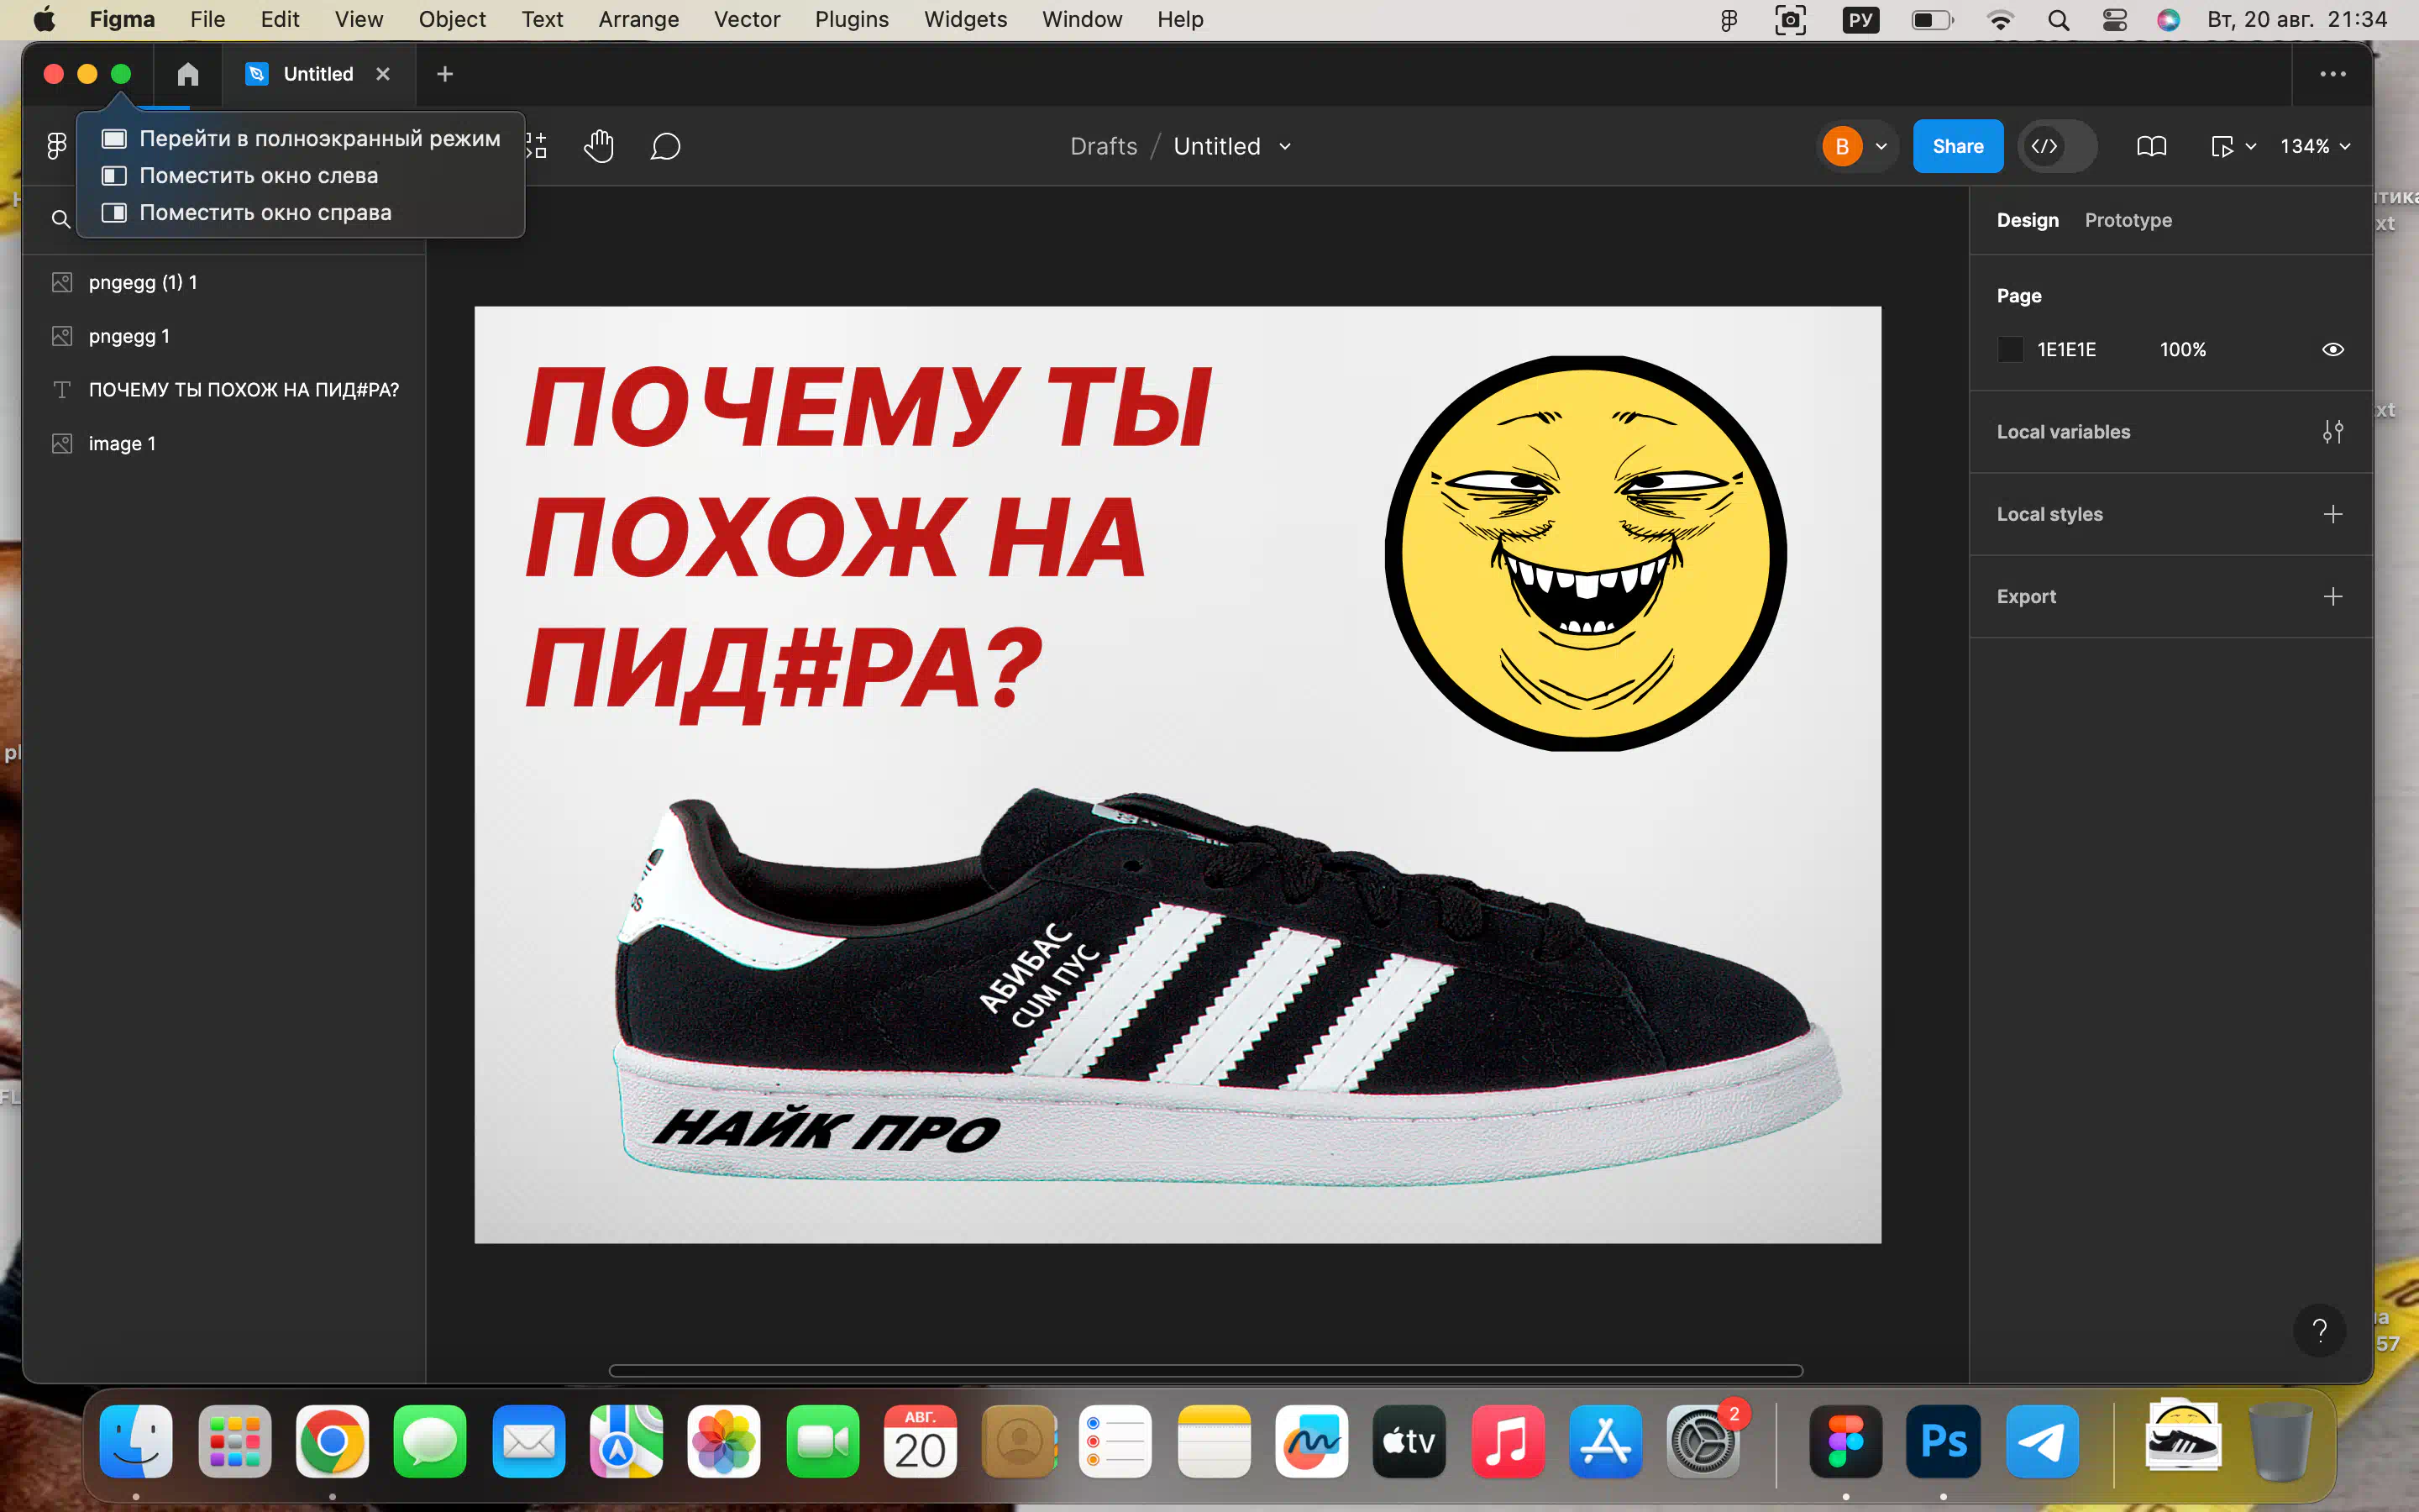Open the help question mark button
This screenshot has width=2419, height=1512.
[x=2319, y=1330]
